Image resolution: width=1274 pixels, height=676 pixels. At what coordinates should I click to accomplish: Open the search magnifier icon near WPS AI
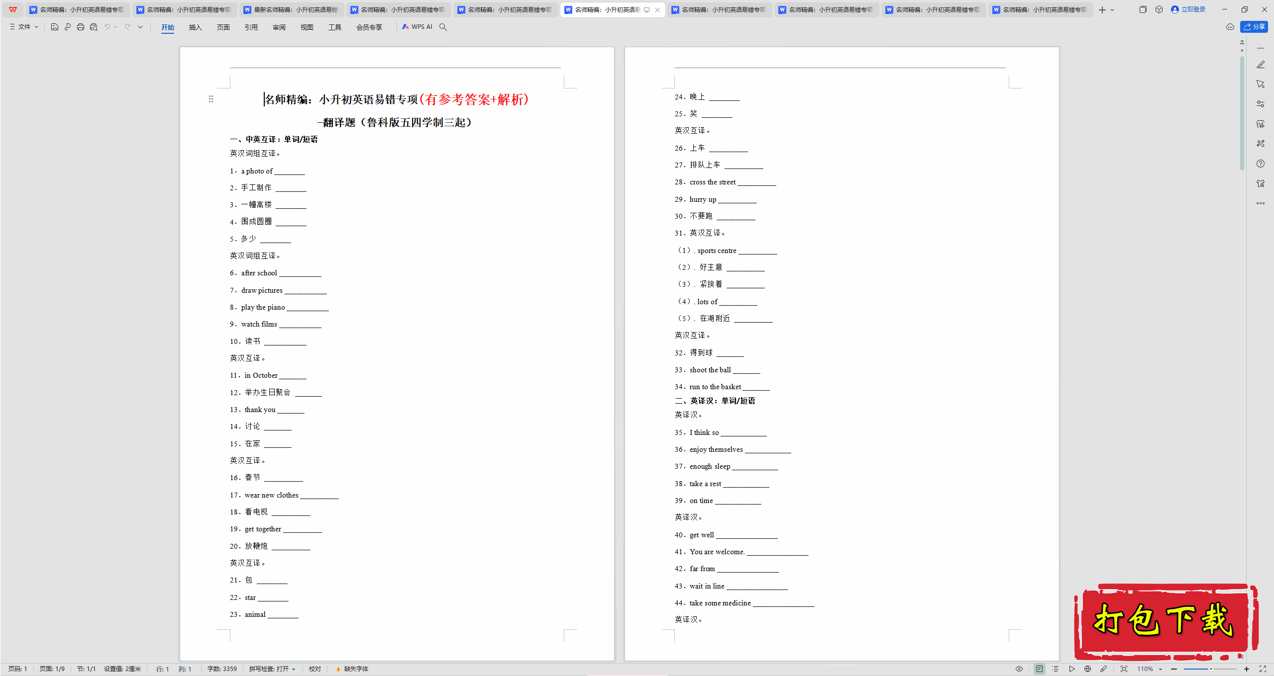tap(443, 27)
